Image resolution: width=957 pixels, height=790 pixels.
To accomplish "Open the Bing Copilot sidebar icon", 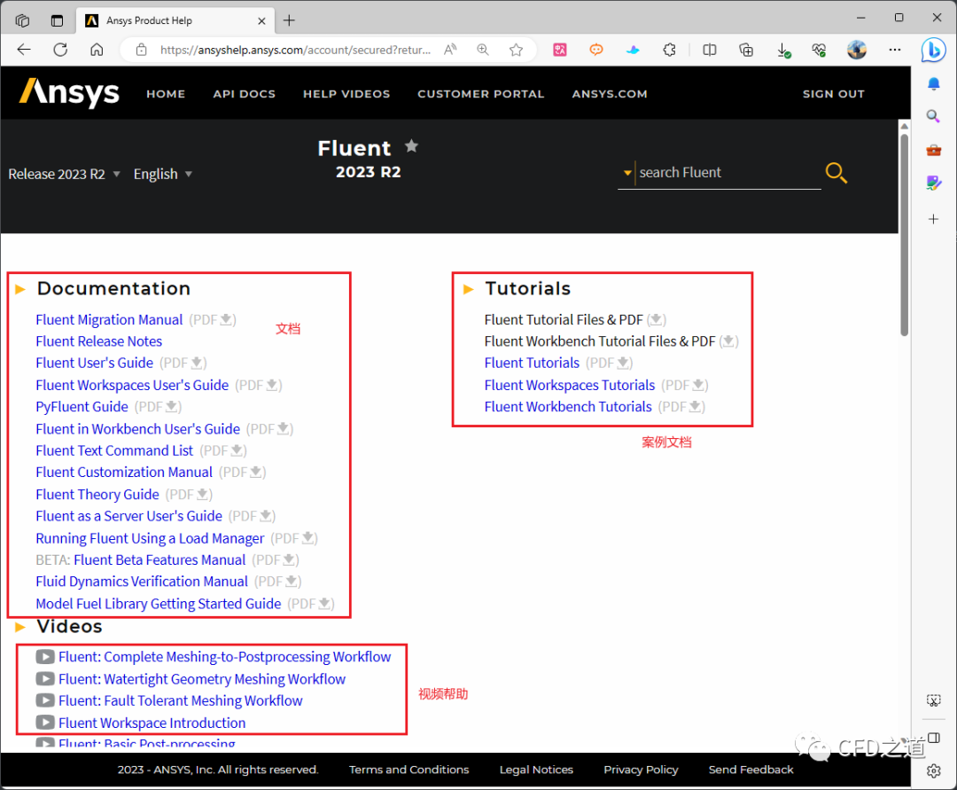I will click(933, 50).
